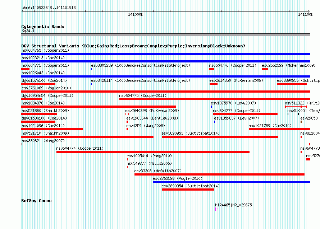Click the gray 6q24.1 cytogenetic band bar

click(165, 35)
